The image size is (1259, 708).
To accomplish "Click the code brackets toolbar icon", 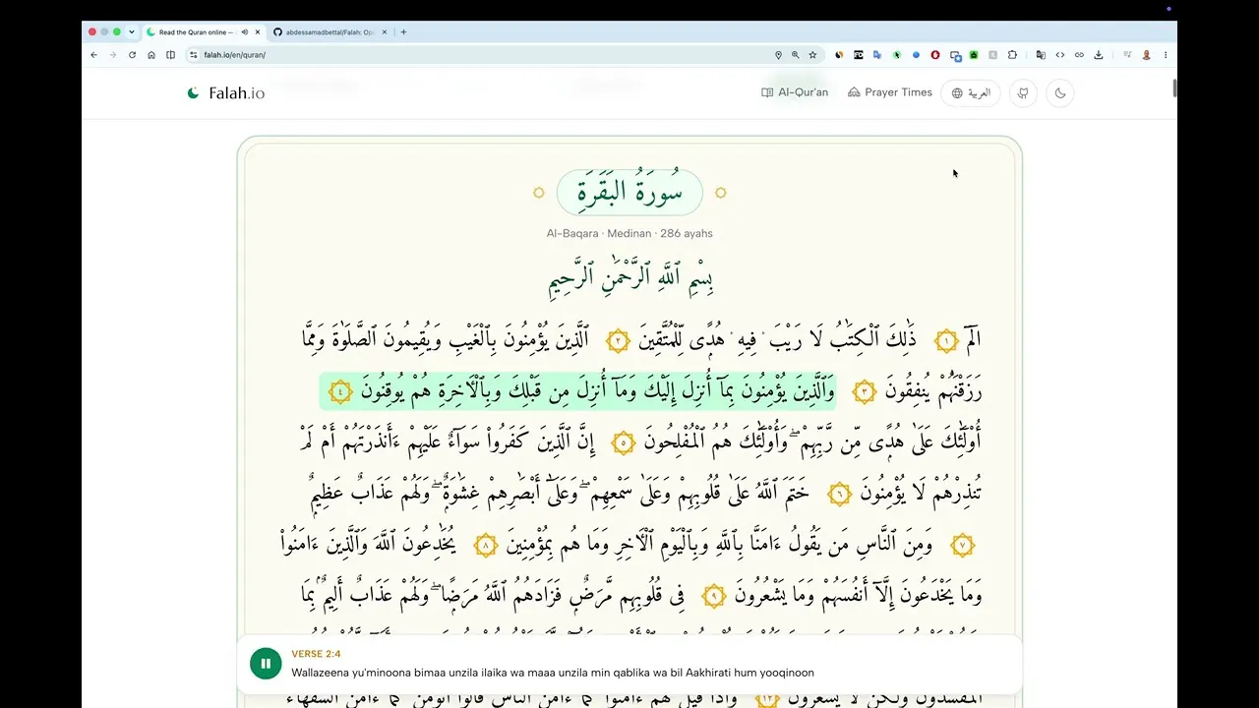I will (1059, 55).
